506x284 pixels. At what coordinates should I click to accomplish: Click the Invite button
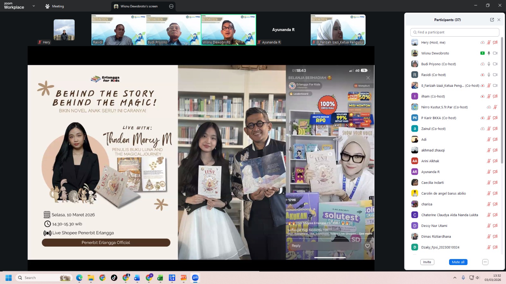coord(427,262)
